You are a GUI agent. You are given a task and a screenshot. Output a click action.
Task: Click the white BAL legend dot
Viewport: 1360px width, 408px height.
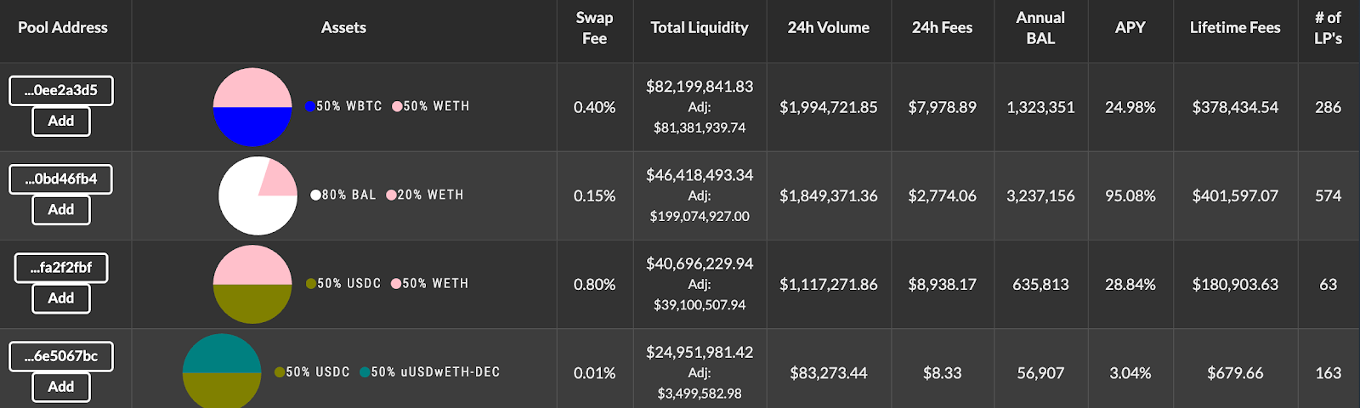[x=316, y=195]
